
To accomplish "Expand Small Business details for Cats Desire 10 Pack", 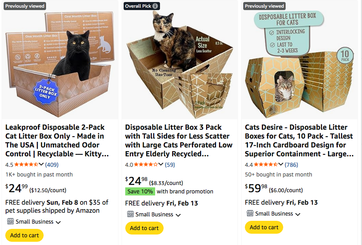I will [x=298, y=214].
